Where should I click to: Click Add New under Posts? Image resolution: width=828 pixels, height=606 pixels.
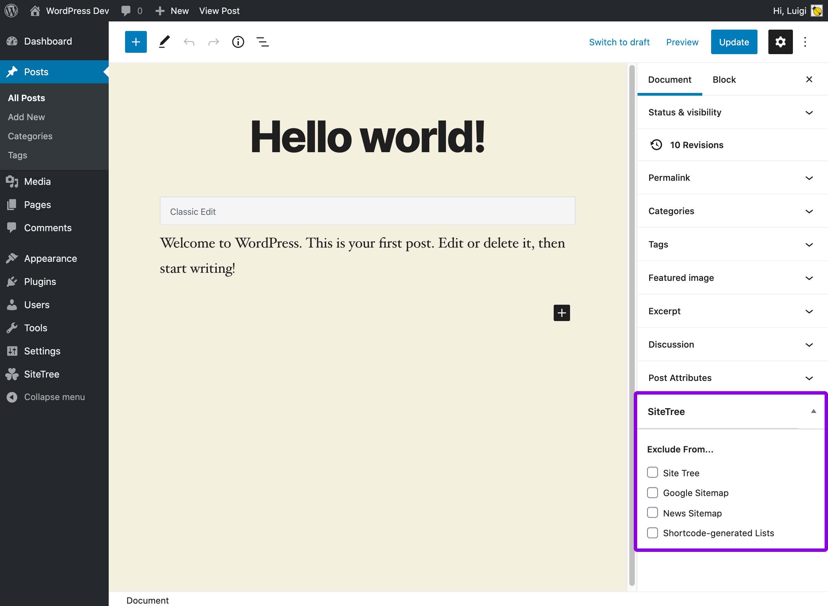(27, 117)
